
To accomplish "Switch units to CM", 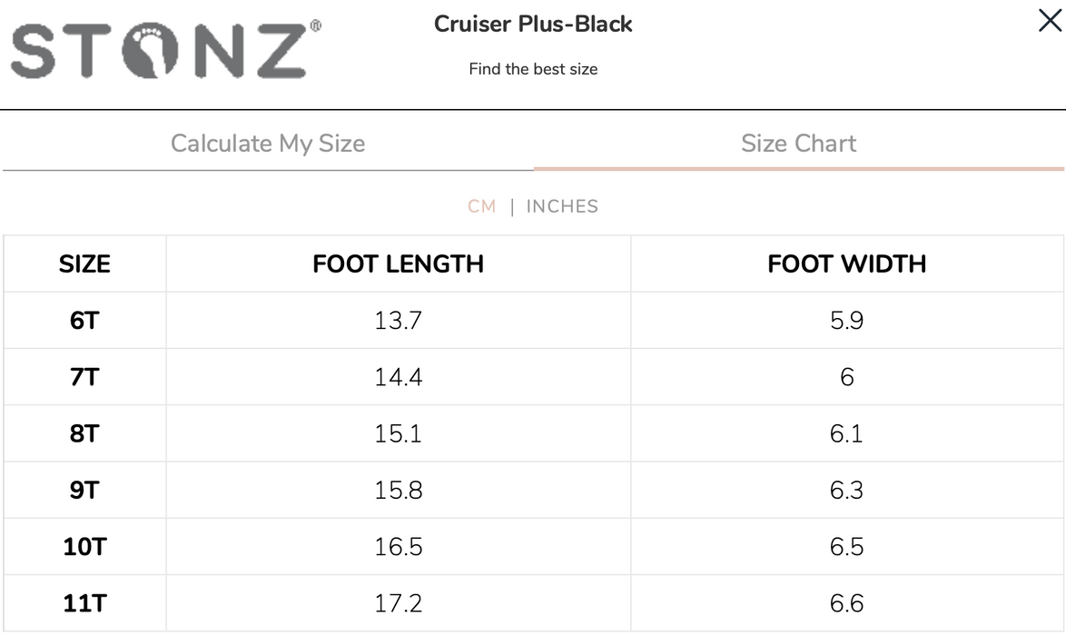I will (x=482, y=206).
